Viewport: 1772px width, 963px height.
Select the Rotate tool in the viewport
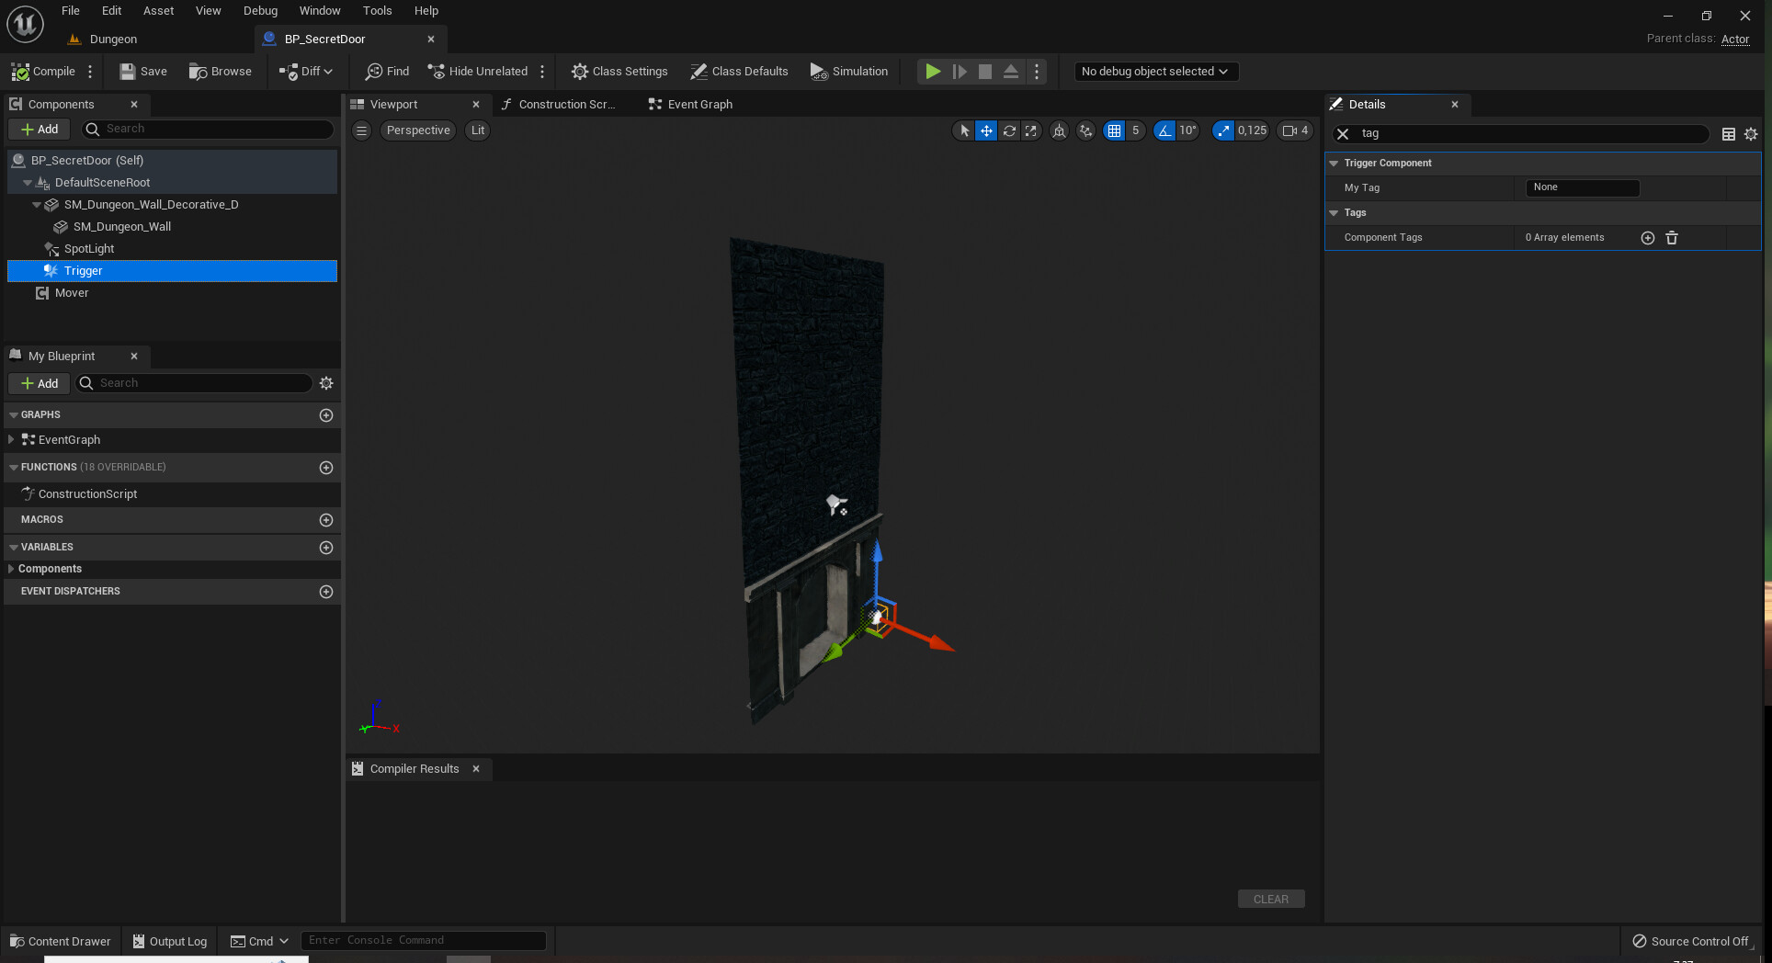point(1008,130)
